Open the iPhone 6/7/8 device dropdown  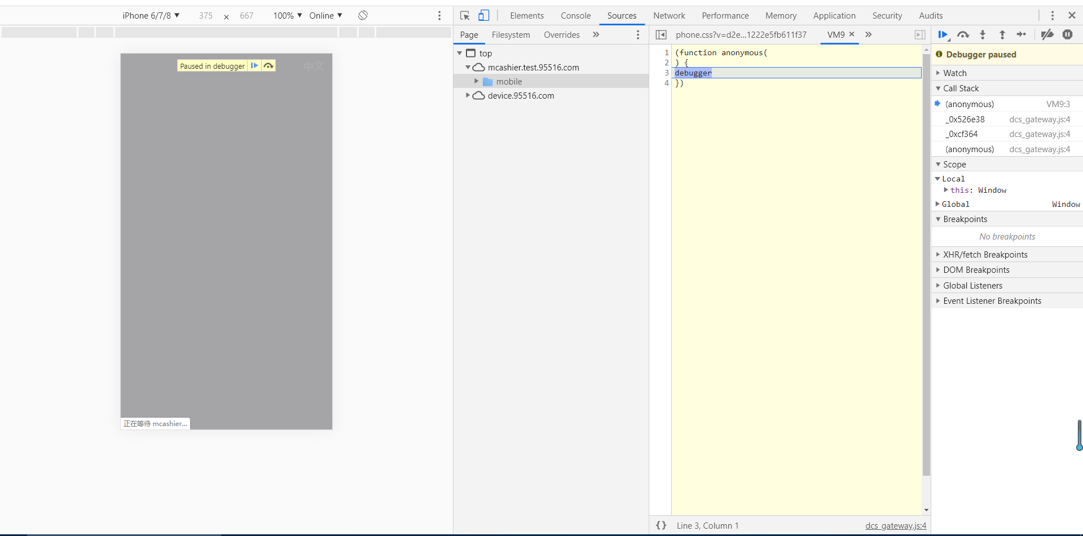(151, 16)
